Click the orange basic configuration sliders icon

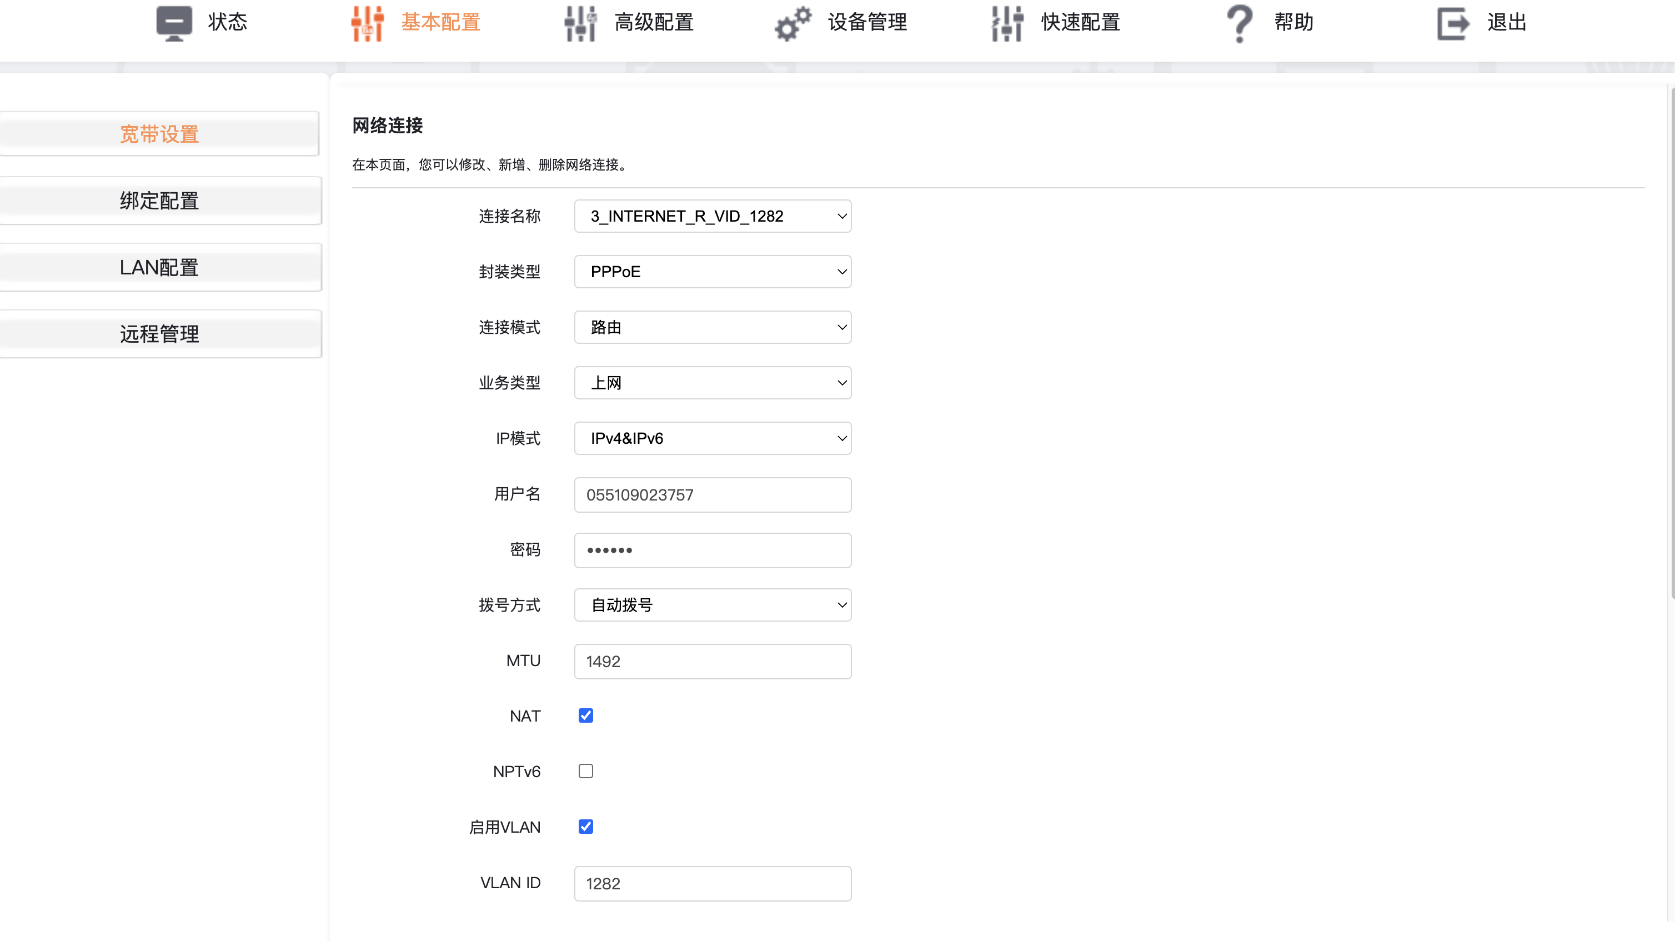(x=368, y=23)
